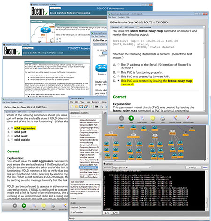This screenshot has height=221, width=211.
Task: Click the Router A icon in background exam
Action: 101,68
